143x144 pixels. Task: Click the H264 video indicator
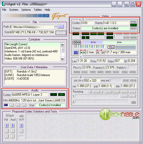tap(133, 28)
